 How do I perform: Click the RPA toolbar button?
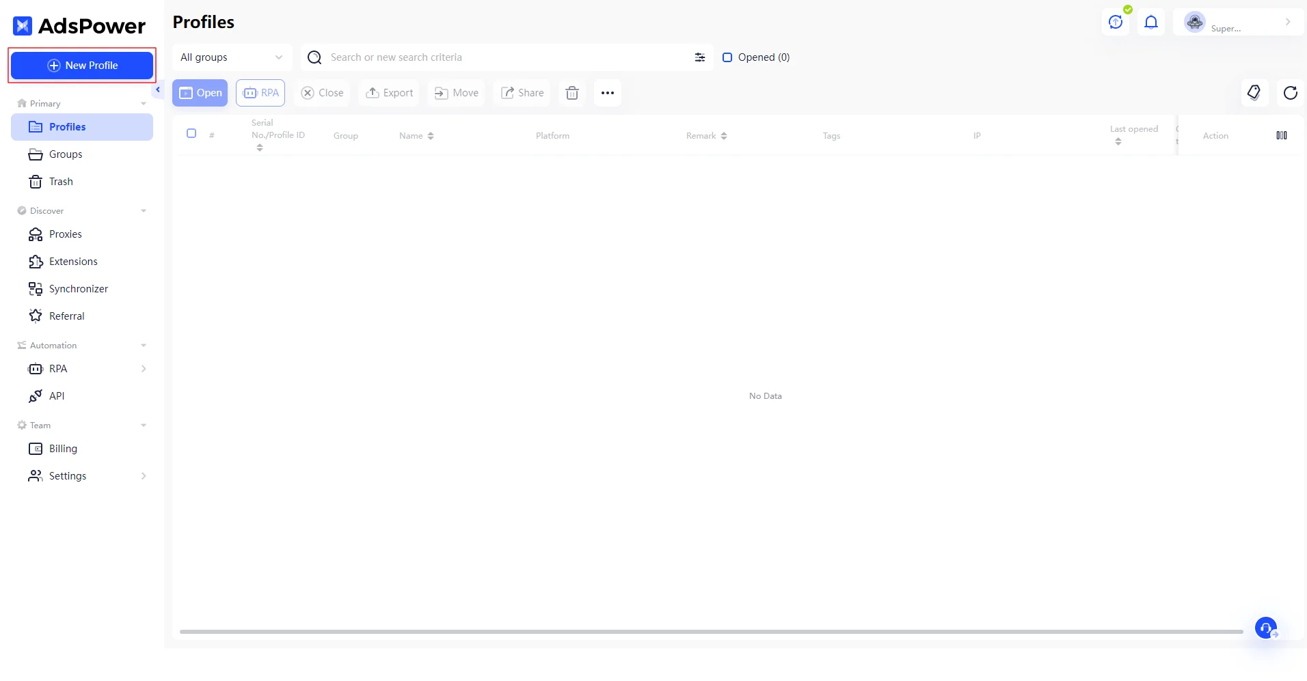[x=260, y=93]
